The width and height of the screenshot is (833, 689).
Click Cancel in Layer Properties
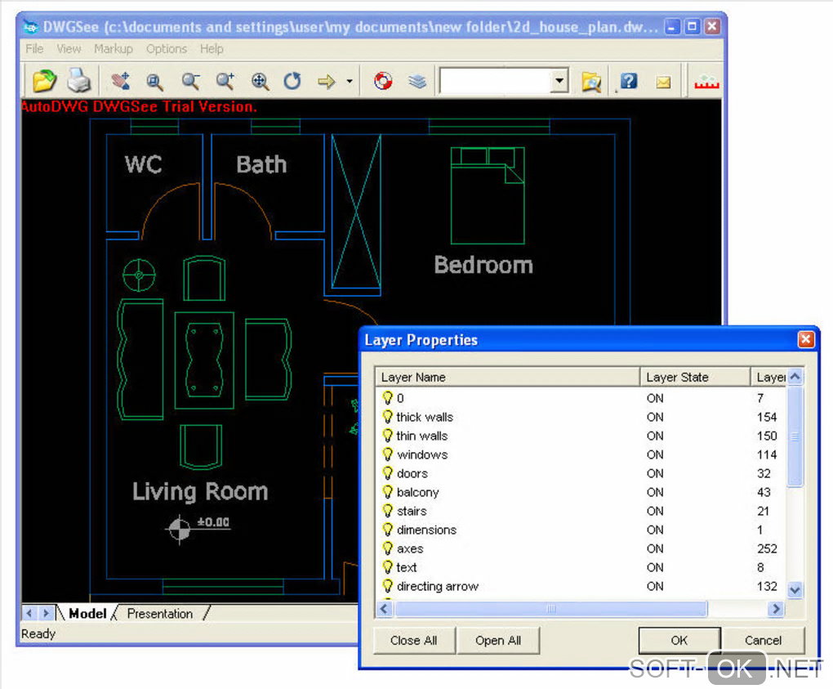point(763,641)
